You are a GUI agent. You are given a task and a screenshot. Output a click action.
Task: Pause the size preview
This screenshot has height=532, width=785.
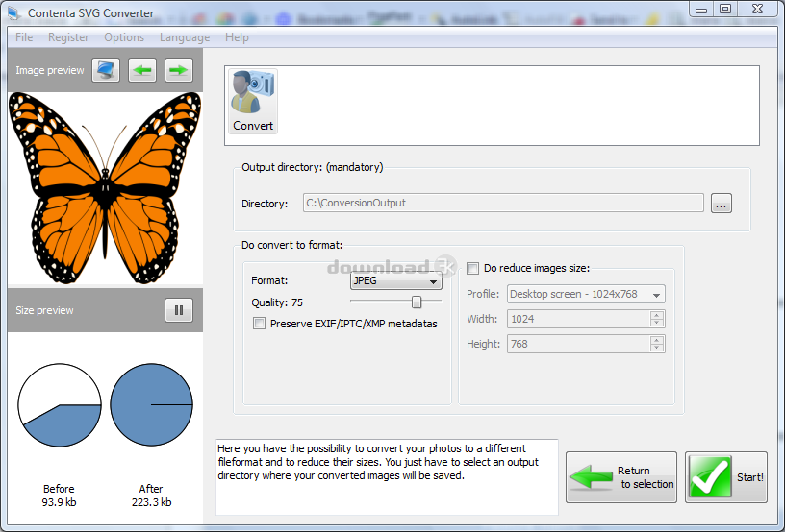tap(179, 310)
